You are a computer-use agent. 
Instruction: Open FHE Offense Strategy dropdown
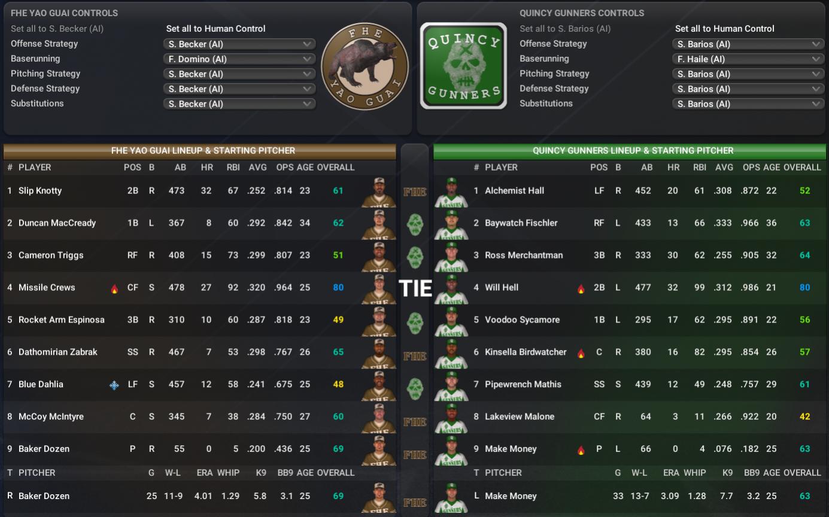[239, 44]
